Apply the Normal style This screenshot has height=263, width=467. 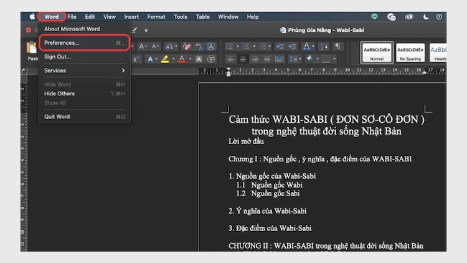pos(377,52)
